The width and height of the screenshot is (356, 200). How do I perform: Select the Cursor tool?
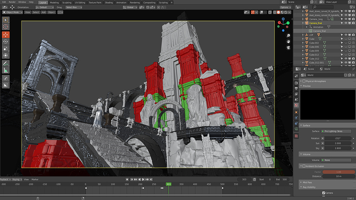[6, 27]
